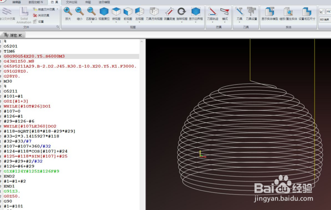Switch to 前视图 front view
The height and width of the screenshot is (210, 331).
(x=128, y=11)
